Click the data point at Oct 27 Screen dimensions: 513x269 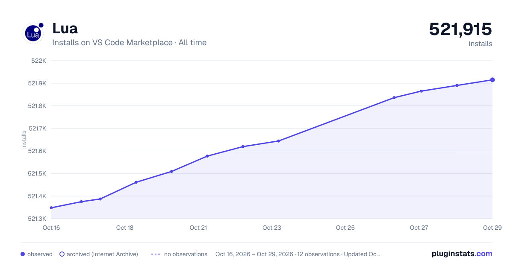421,91
